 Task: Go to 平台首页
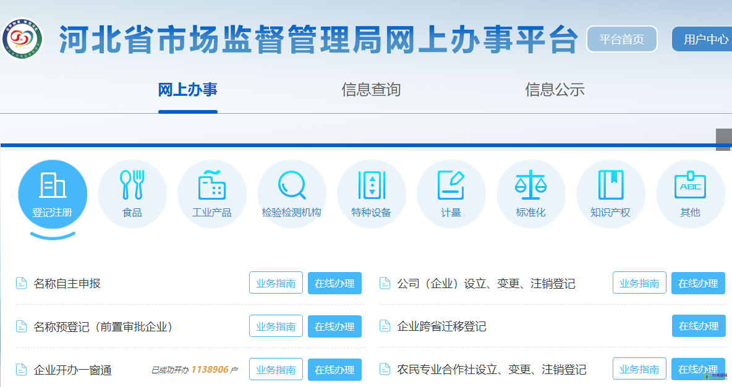click(621, 39)
